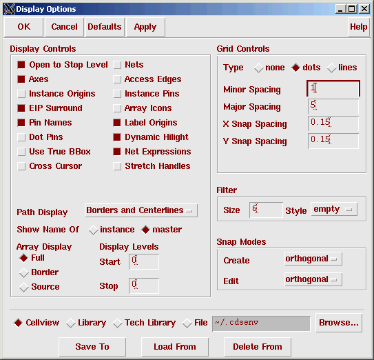This screenshot has width=374, height=360.
Task: Click the Browse... button
Action: [x=339, y=323]
